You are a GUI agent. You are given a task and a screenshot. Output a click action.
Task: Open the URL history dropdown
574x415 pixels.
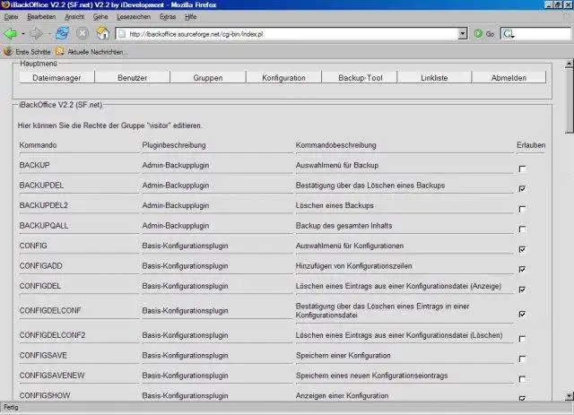point(463,34)
